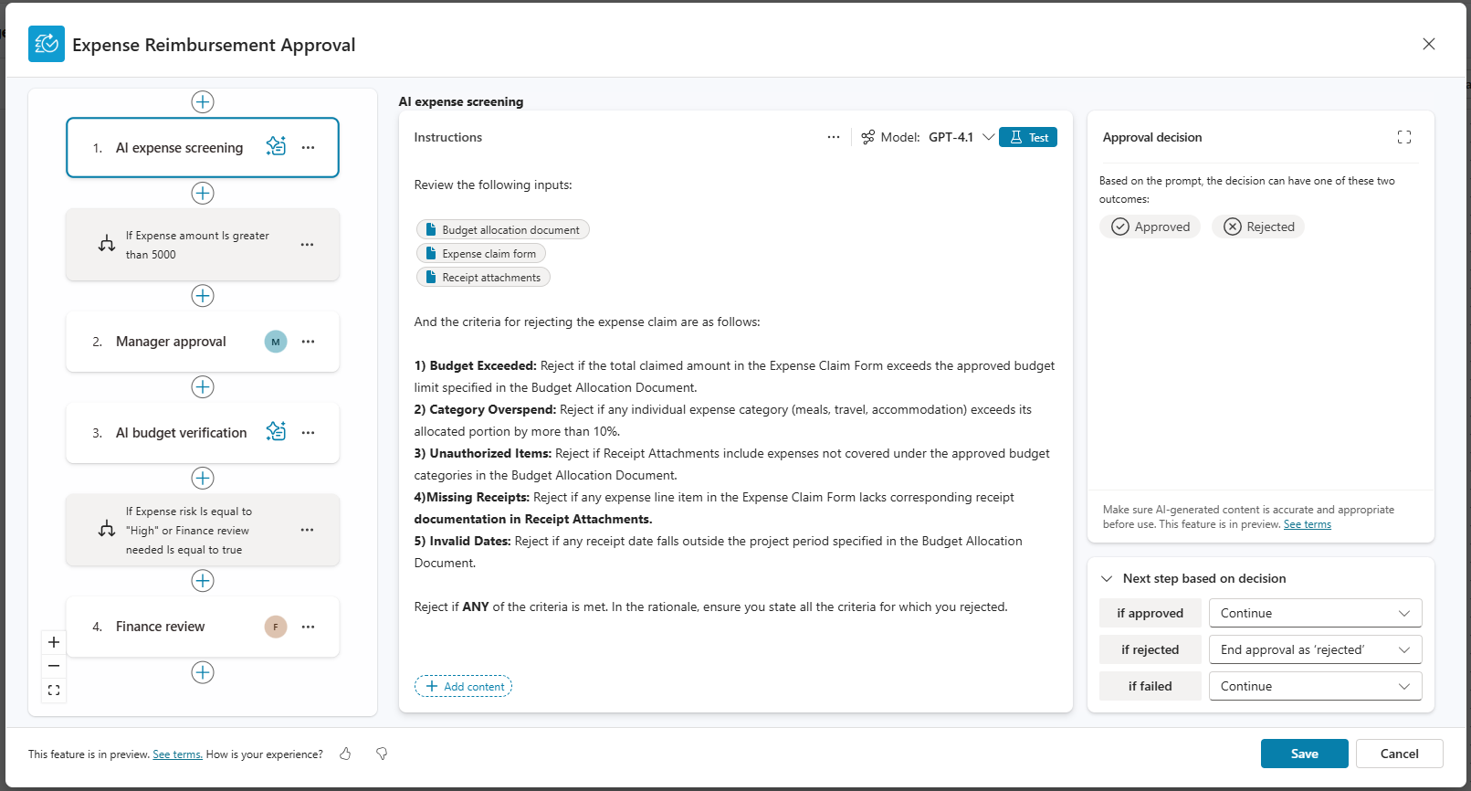The height and width of the screenshot is (791, 1471).
Task: Add step above AI expense screening
Action: pos(203,101)
